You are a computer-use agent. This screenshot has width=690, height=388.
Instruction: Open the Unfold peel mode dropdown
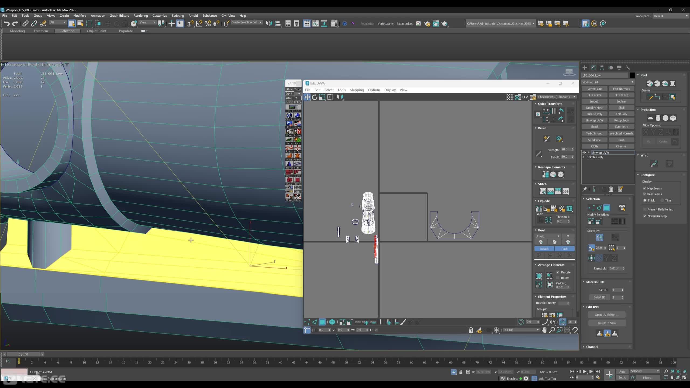(547, 236)
